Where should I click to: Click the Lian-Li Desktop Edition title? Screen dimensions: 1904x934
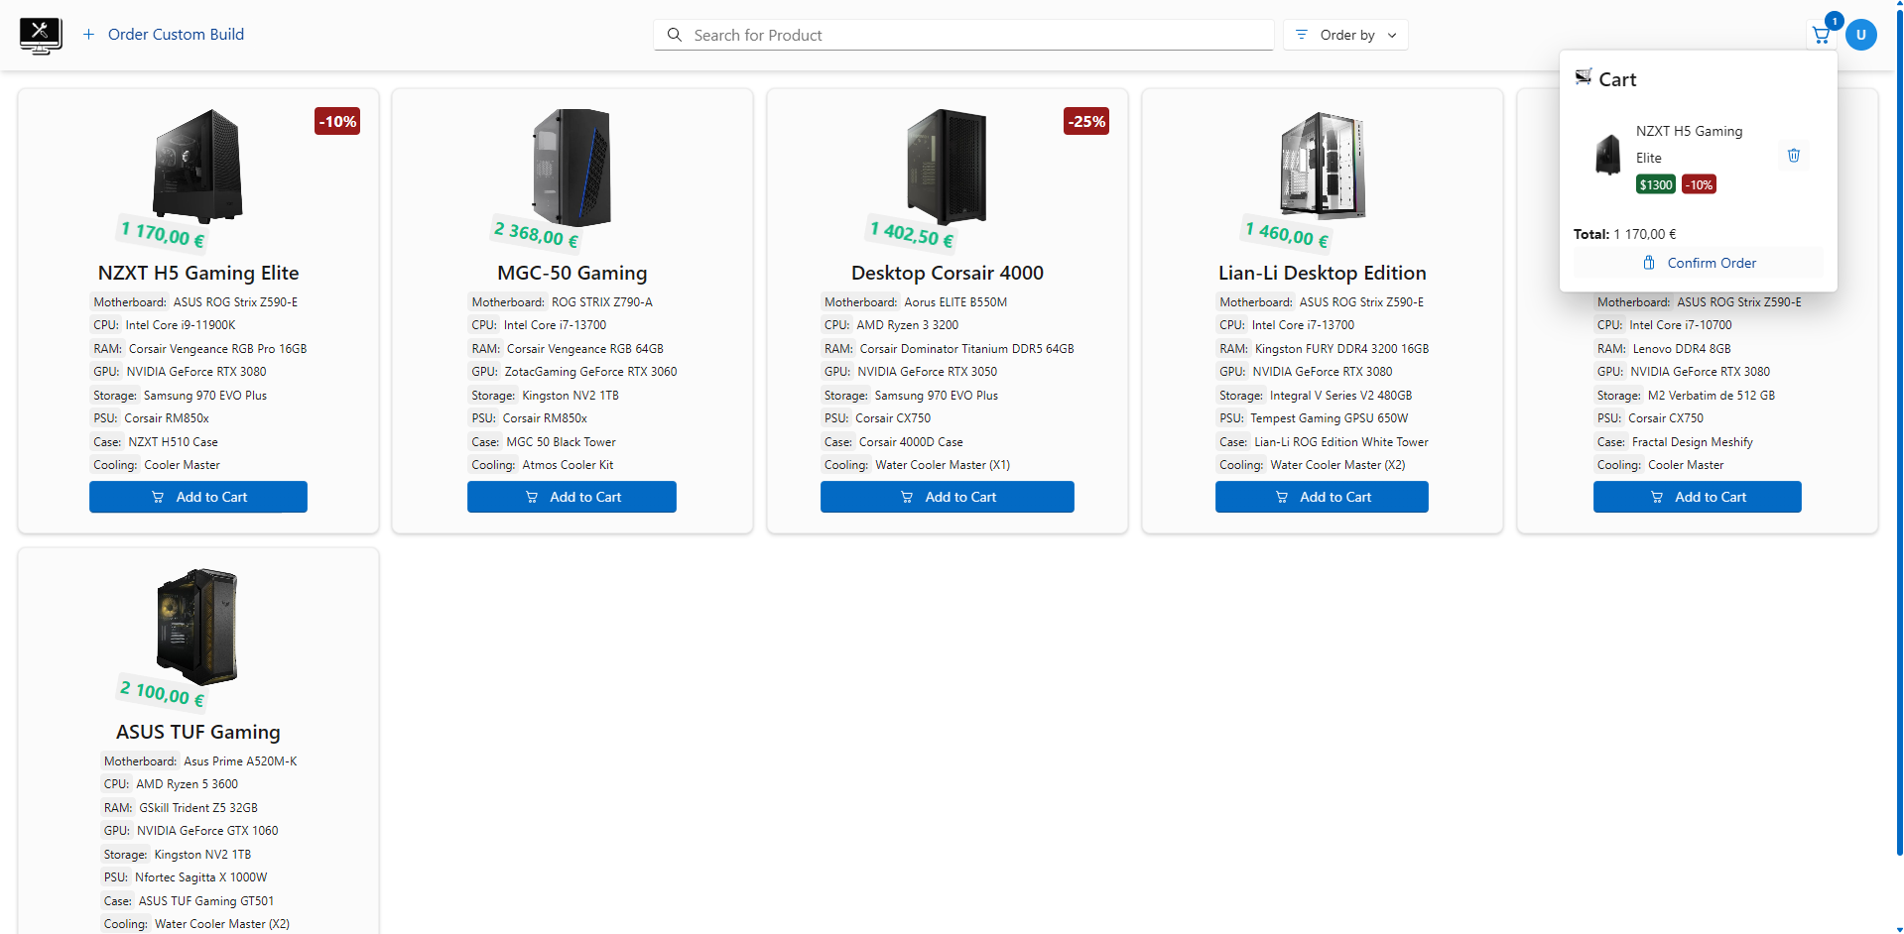coord(1323,273)
